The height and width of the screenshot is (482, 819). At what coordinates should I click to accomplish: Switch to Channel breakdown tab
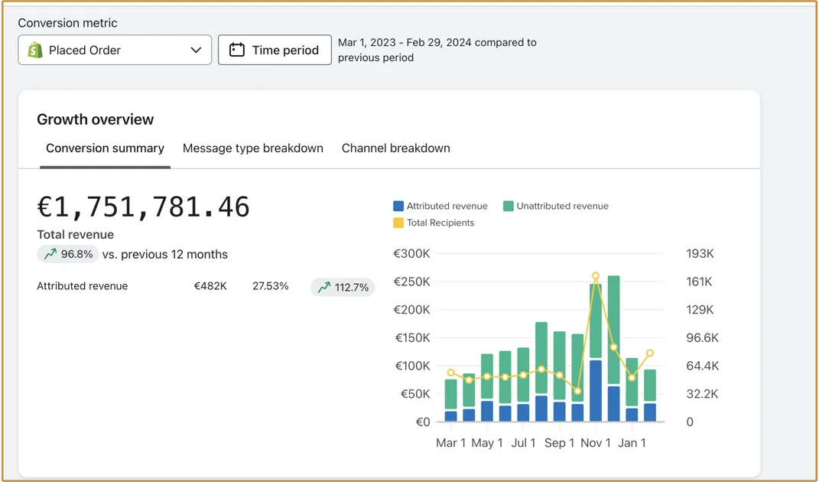(x=396, y=148)
